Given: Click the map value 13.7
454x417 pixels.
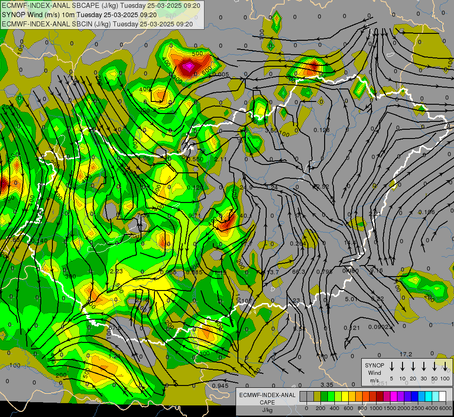Looking at the screenshot, I should [x=273, y=272].
